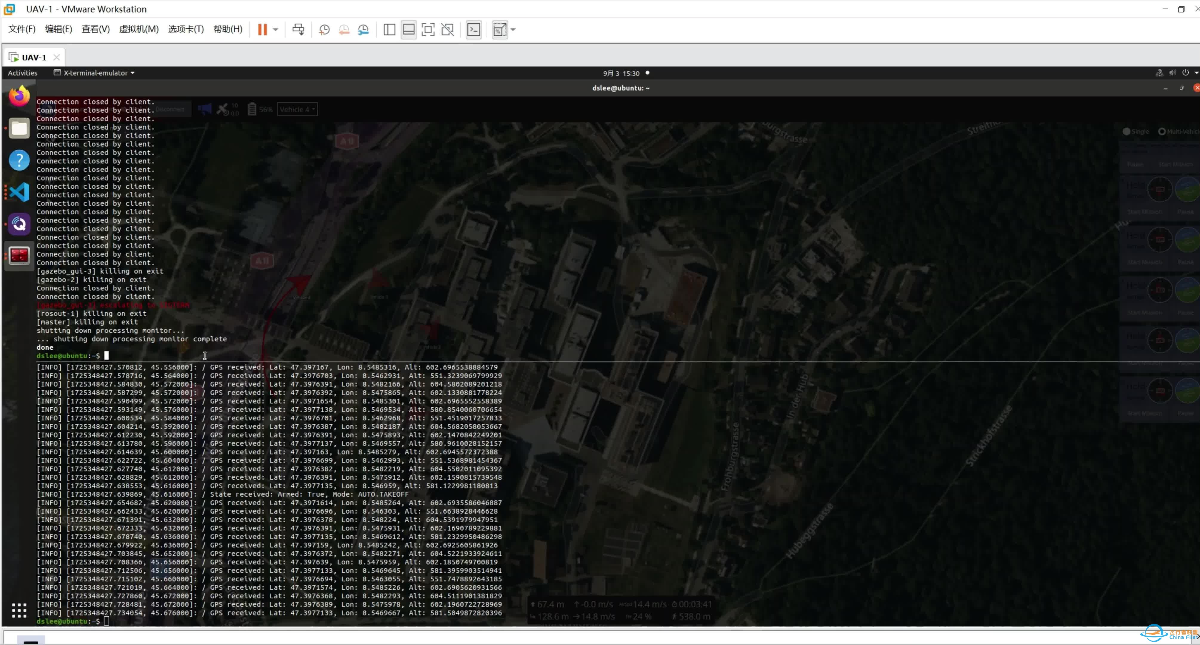The height and width of the screenshot is (645, 1200).
Task: Close the UAV-1 tab
Action: [x=56, y=57]
